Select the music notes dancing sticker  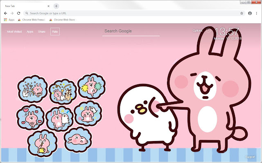(x=59, y=119)
